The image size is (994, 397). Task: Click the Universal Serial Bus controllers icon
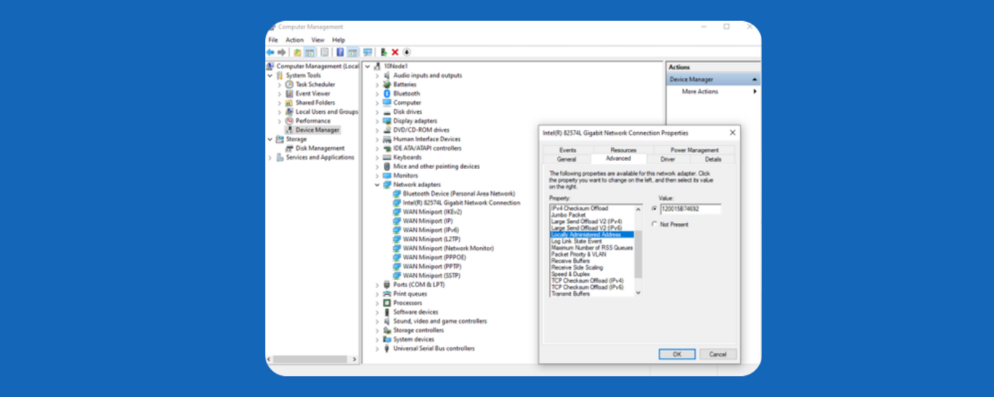(x=387, y=349)
